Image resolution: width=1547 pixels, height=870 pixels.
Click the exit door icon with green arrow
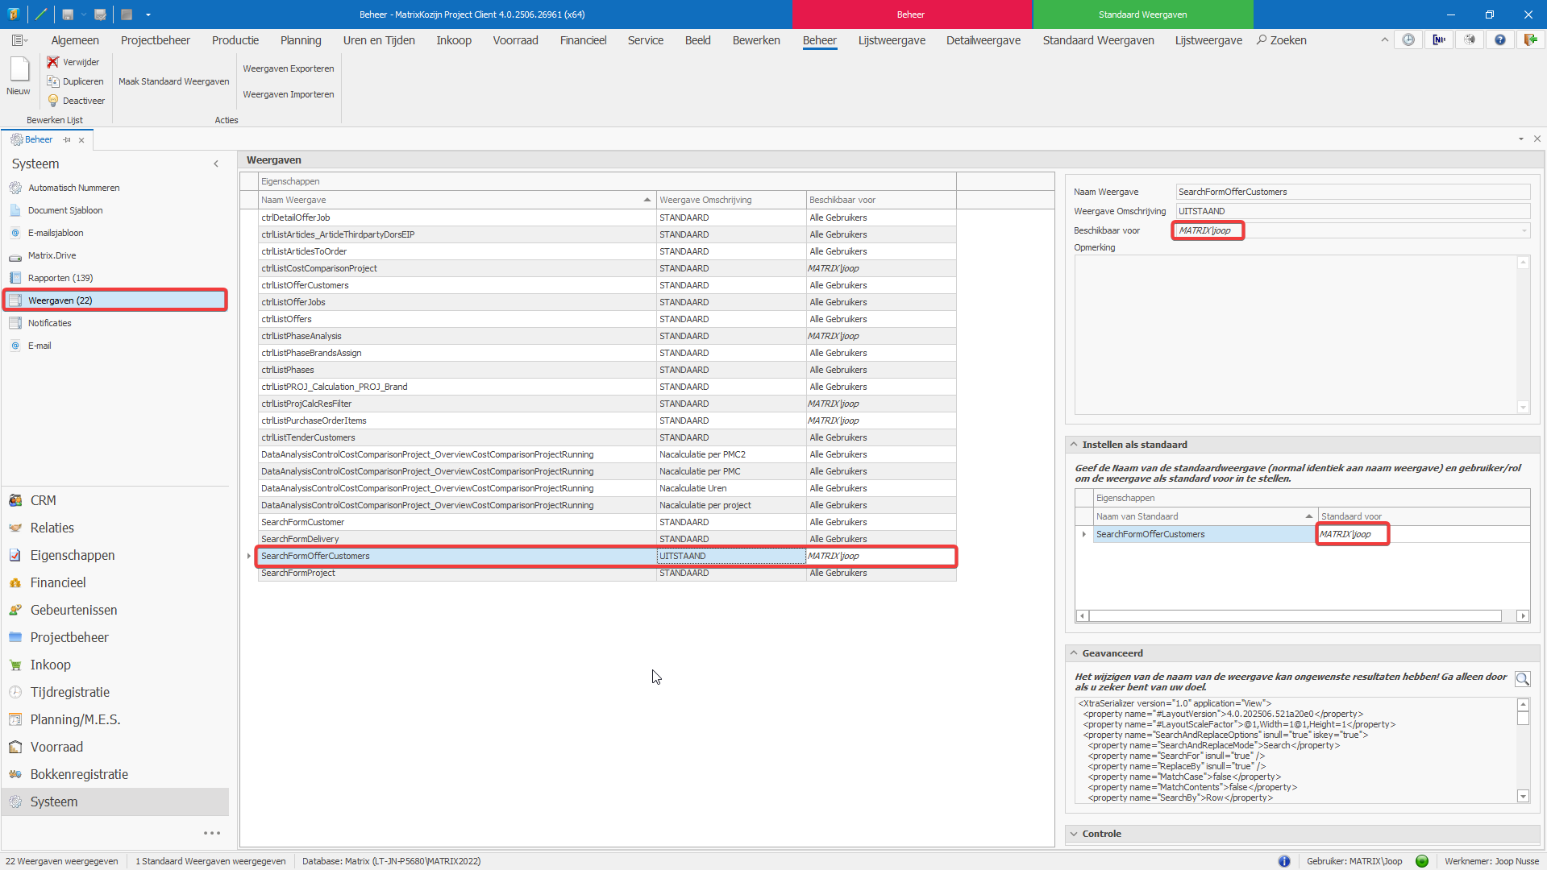(1529, 40)
